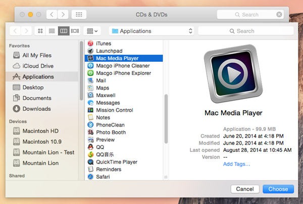Select Applications in sidebar
This screenshot has width=303, height=204.
coord(42,76)
